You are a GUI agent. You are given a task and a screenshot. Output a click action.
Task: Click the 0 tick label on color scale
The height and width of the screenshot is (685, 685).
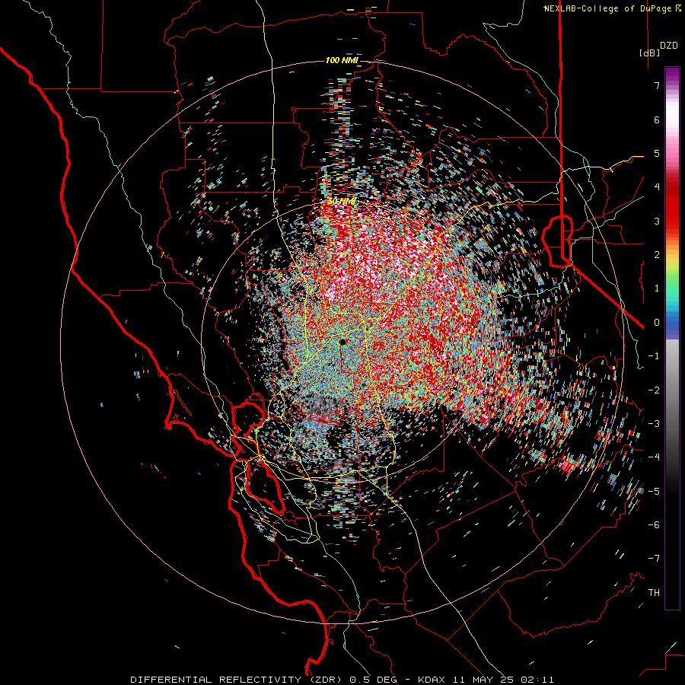tap(657, 323)
